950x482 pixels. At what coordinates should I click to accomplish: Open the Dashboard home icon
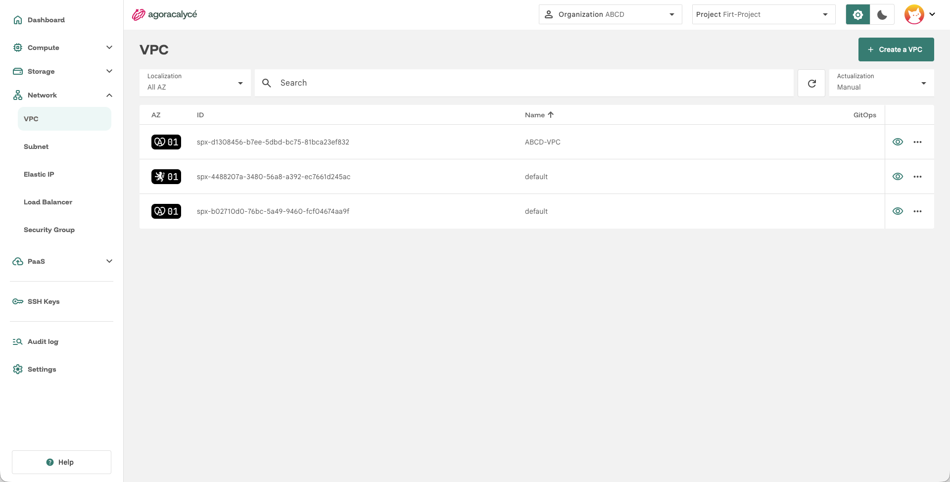tap(18, 20)
